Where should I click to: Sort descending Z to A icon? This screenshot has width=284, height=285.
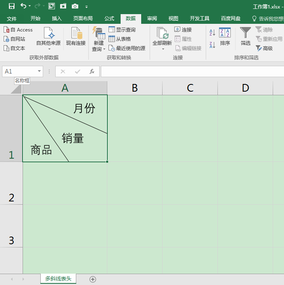pyautogui.click(x=213, y=45)
